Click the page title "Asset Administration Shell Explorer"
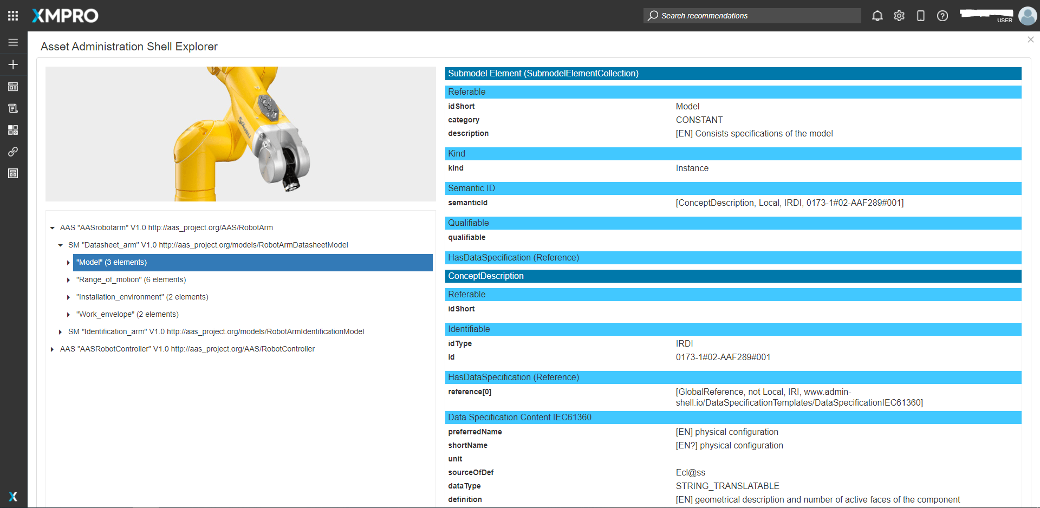The image size is (1040, 508). coord(129,47)
